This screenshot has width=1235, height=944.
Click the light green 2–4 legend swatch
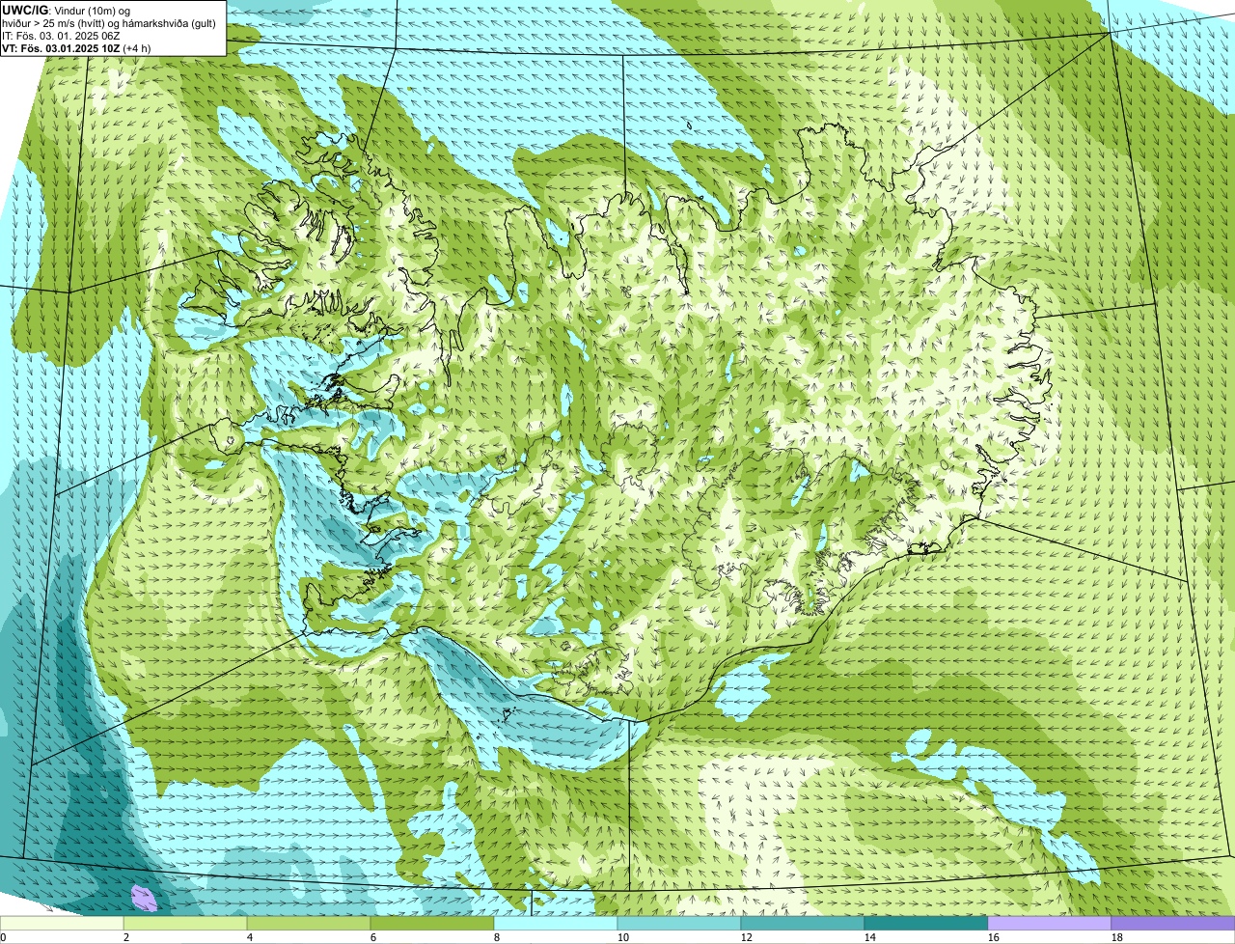(x=185, y=924)
